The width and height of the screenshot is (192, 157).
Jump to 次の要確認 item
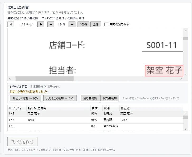(x=110, y=98)
